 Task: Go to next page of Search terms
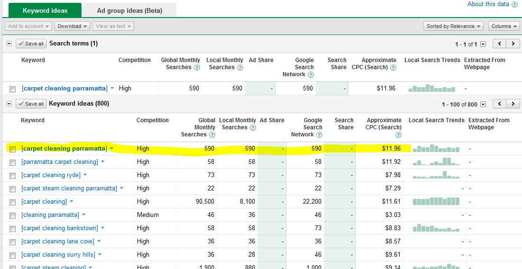point(513,44)
